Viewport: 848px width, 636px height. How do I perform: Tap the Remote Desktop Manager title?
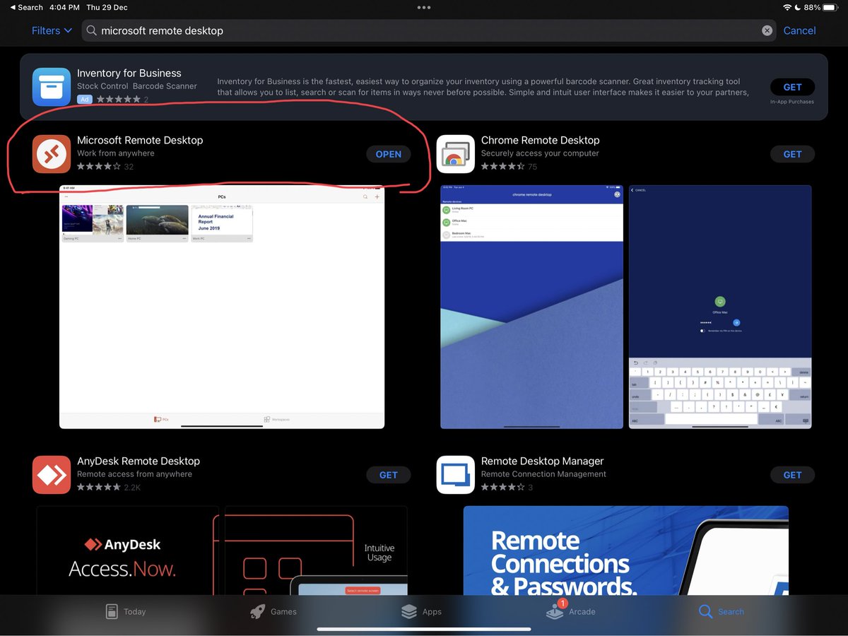(543, 461)
